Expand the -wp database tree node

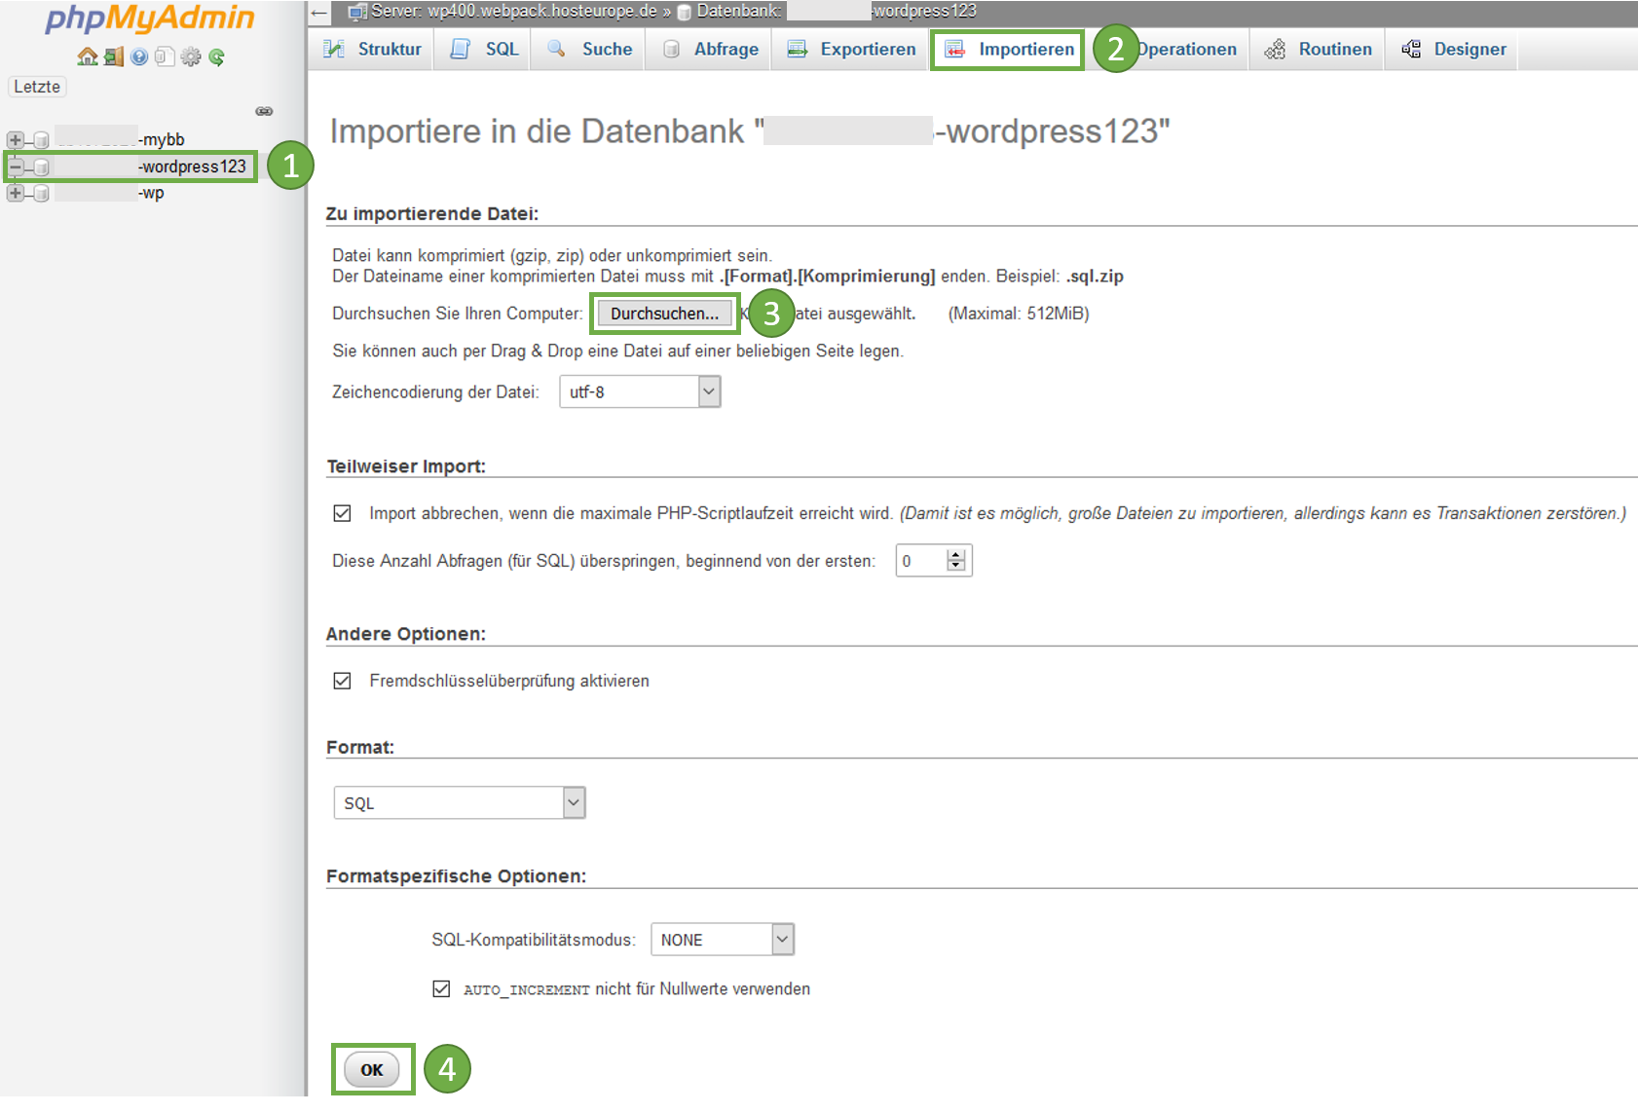pyautogui.click(x=15, y=193)
